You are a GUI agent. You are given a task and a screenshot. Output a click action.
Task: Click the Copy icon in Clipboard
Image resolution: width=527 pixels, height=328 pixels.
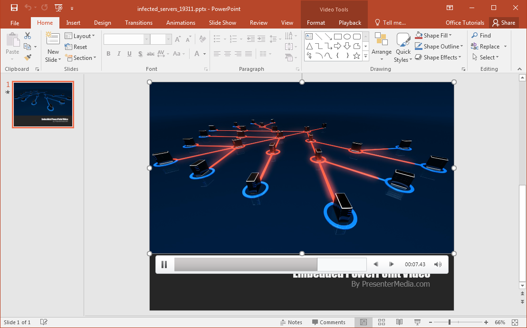click(28, 47)
